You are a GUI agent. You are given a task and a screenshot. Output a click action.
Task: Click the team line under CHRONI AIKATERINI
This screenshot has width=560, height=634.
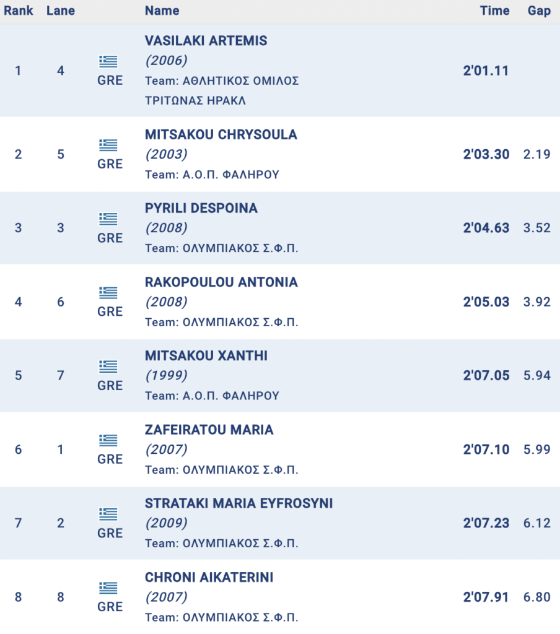tap(221, 617)
